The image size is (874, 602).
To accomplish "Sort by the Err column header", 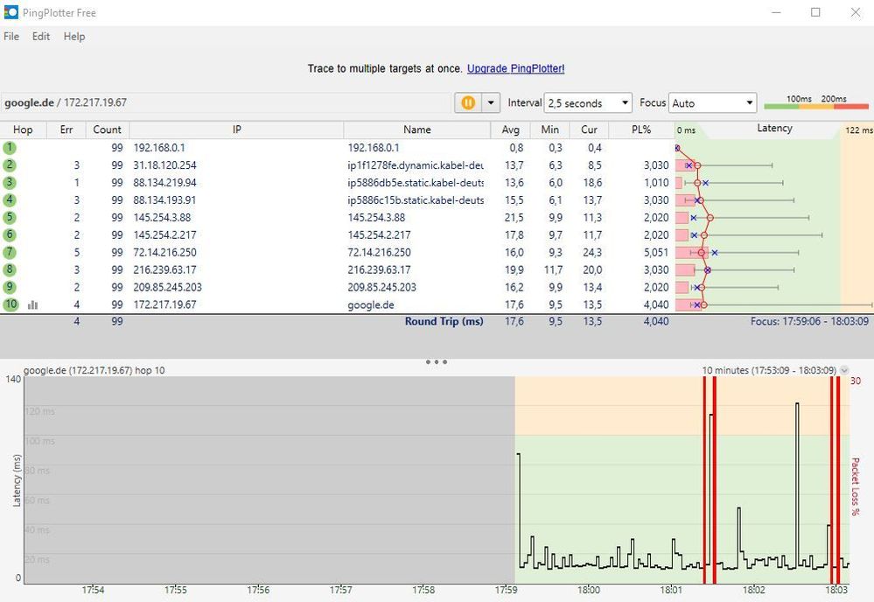I will tap(66, 129).
